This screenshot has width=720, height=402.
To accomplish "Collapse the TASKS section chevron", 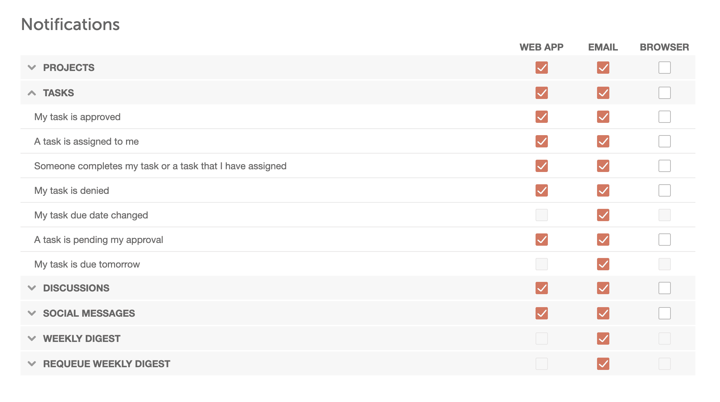I will pos(32,93).
